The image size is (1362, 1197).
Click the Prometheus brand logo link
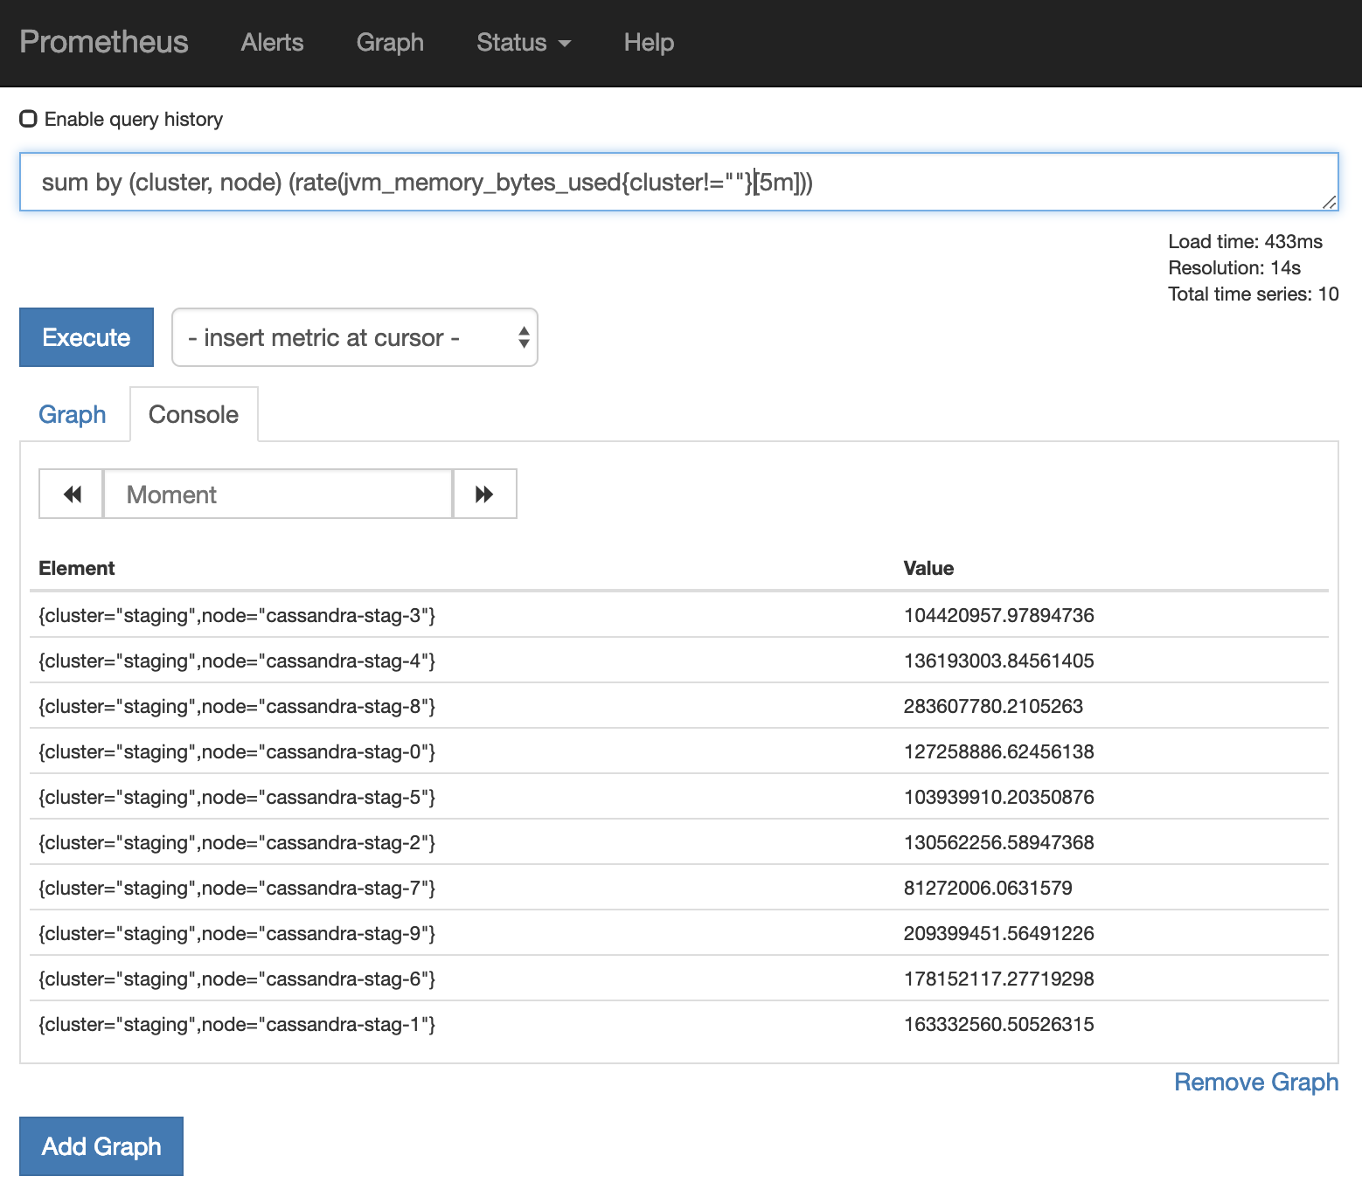104,43
